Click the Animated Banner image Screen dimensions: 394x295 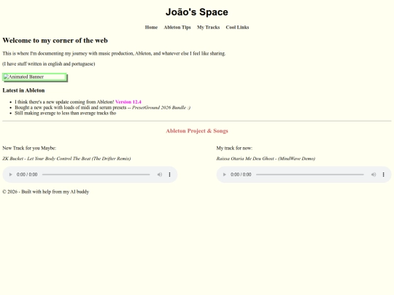pyautogui.click(x=35, y=77)
